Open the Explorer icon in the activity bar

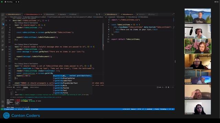(3, 15)
